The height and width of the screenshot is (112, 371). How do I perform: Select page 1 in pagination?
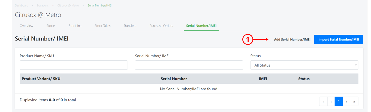coord(339,101)
